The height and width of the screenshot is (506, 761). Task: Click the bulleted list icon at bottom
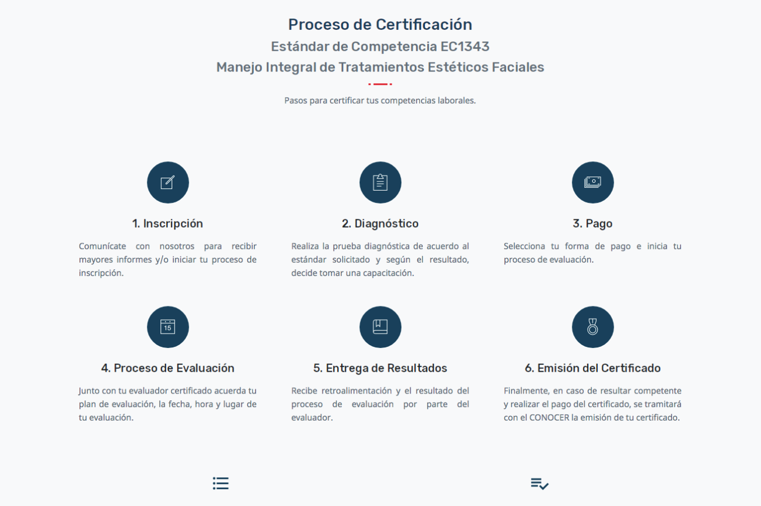click(x=221, y=484)
